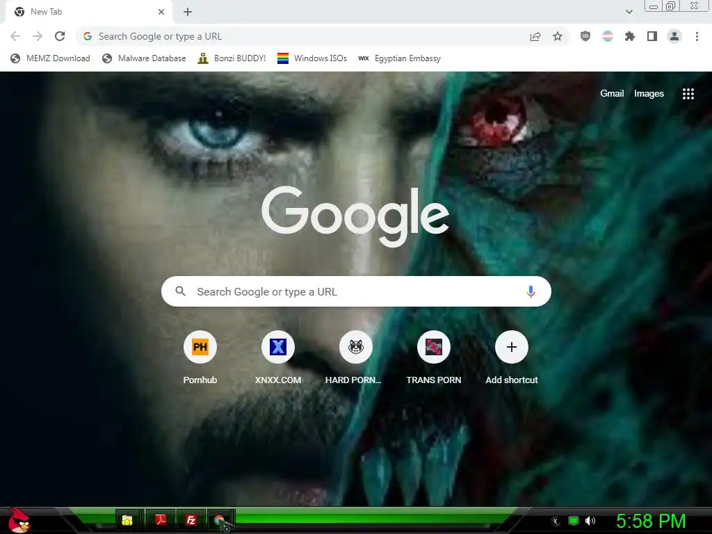This screenshot has width=712, height=534.
Task: Expand the tab search chevron
Action: point(629,12)
